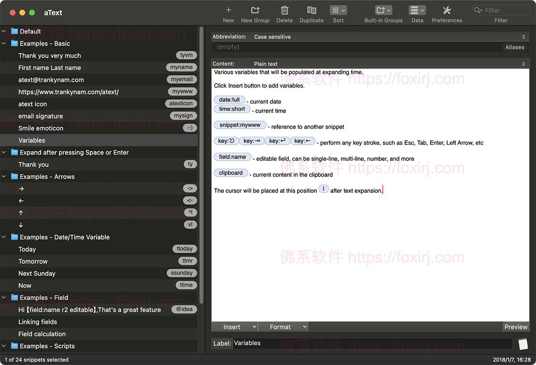Click the Preview button

(516, 327)
